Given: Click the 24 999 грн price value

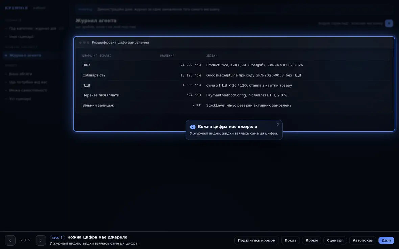Looking at the screenshot, I should tap(190, 65).
